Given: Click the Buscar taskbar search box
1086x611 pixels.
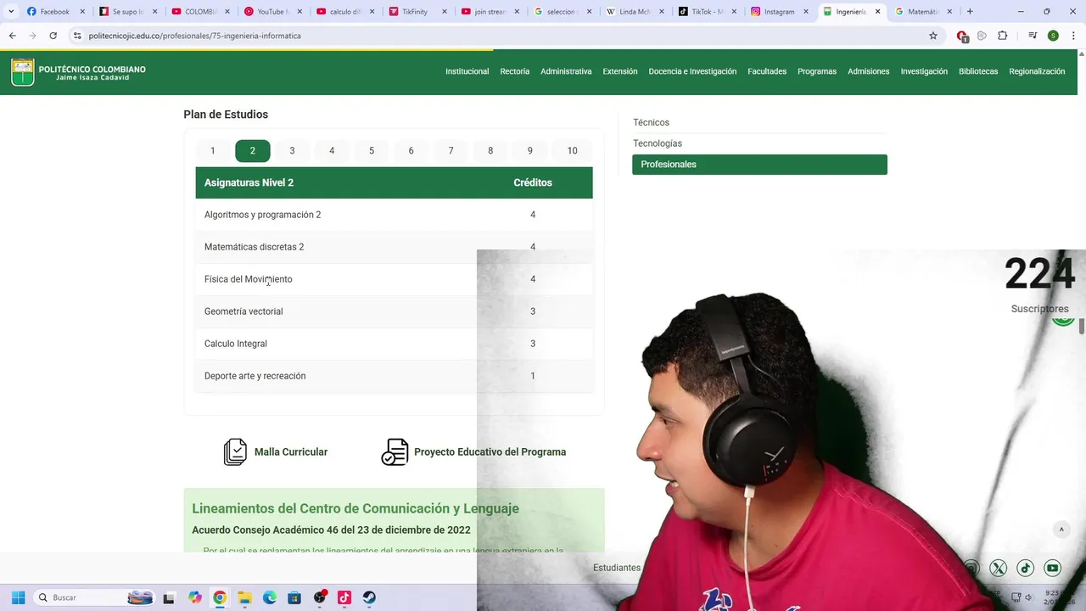Looking at the screenshot, I should coord(93,597).
